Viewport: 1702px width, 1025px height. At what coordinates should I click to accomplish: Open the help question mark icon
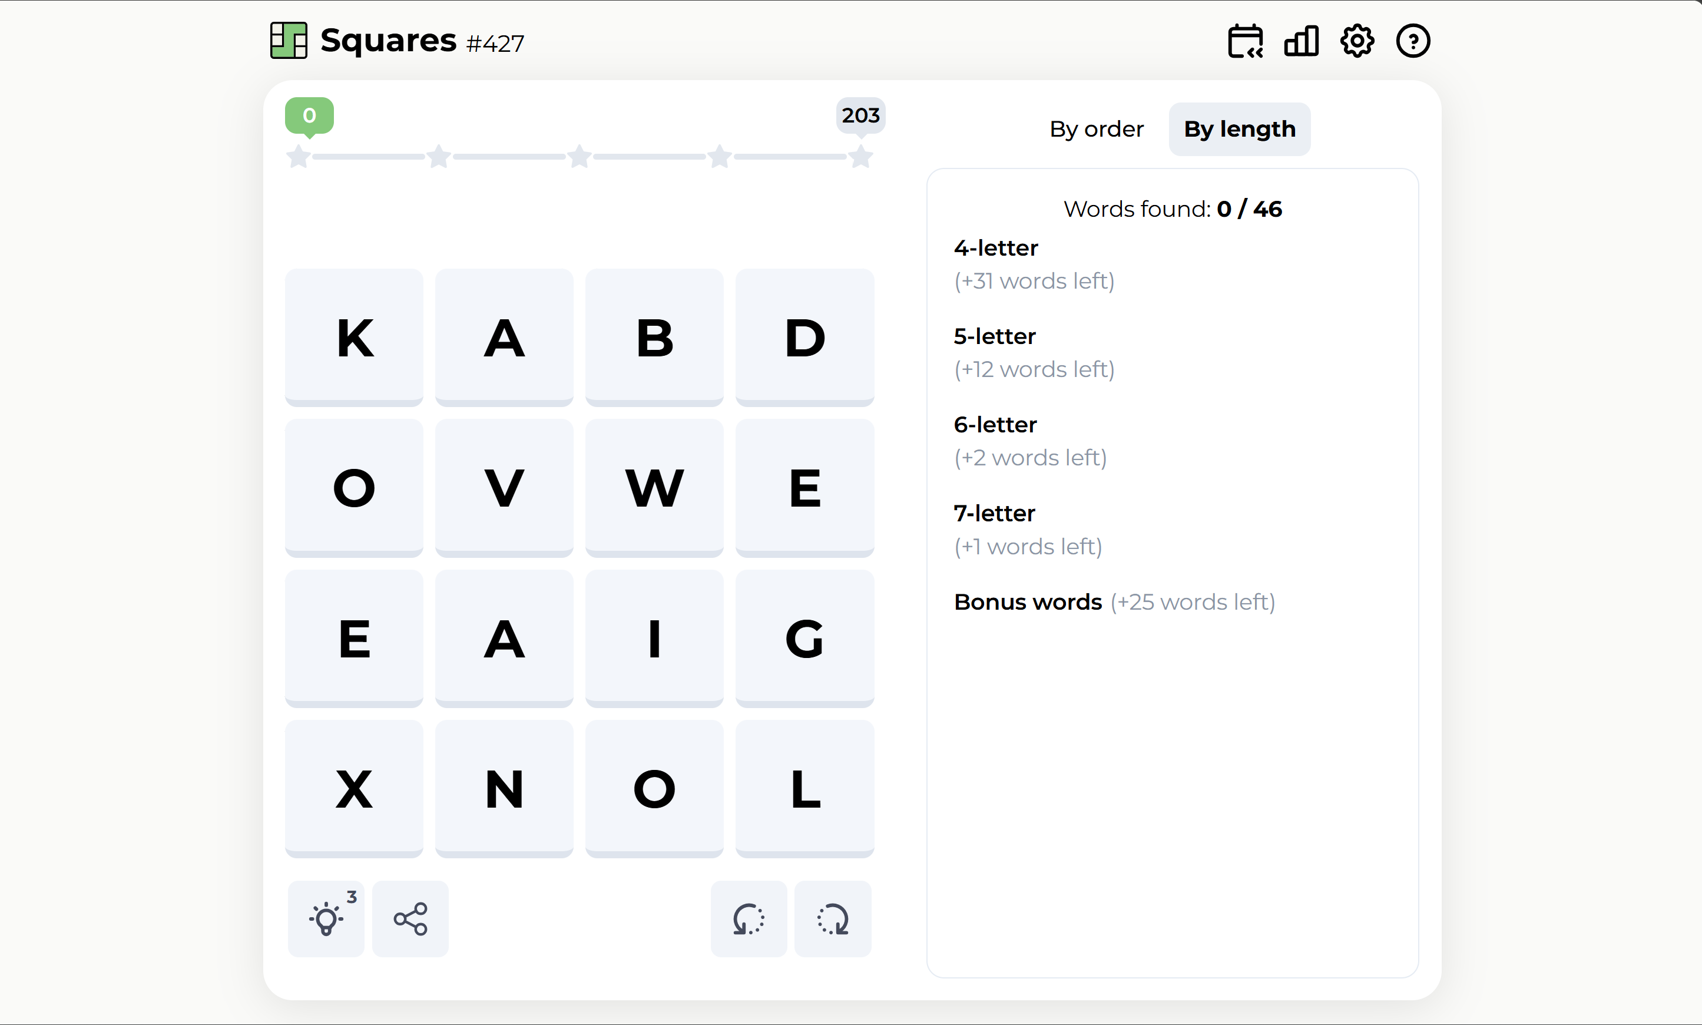click(x=1413, y=41)
